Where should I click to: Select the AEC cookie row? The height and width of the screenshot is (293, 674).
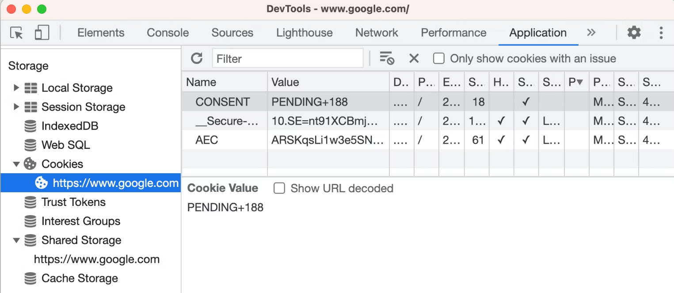[x=207, y=140]
